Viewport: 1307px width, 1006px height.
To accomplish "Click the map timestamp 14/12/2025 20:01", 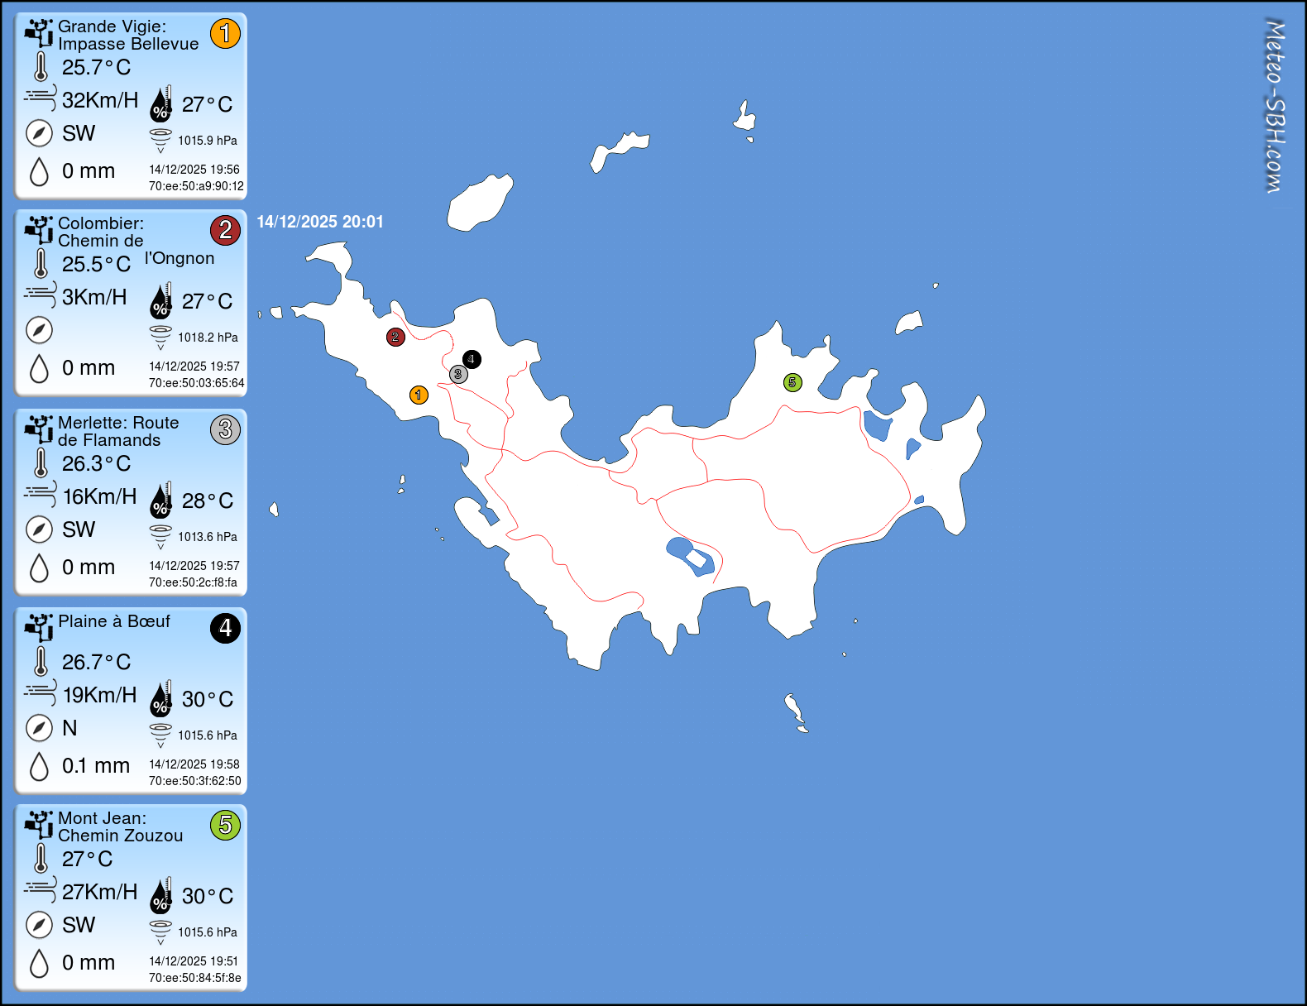I will tap(320, 222).
